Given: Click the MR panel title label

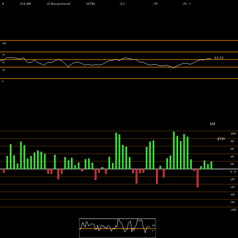Looking at the screenshot, I should tap(212, 124).
